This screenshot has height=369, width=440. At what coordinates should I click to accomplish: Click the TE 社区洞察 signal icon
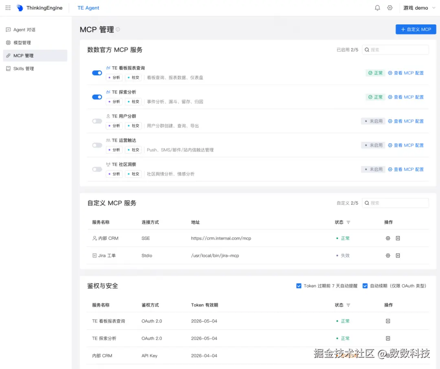108,164
